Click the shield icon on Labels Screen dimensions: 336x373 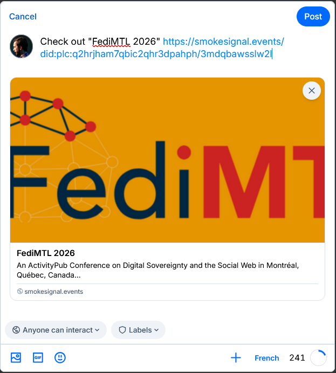click(x=122, y=330)
